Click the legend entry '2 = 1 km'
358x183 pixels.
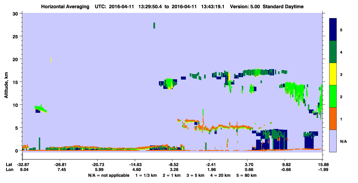[172, 175]
